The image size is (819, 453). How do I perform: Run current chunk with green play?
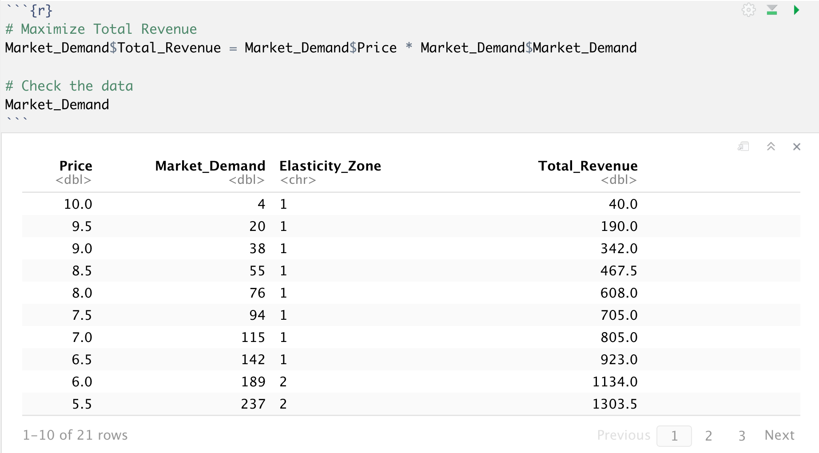(x=796, y=10)
